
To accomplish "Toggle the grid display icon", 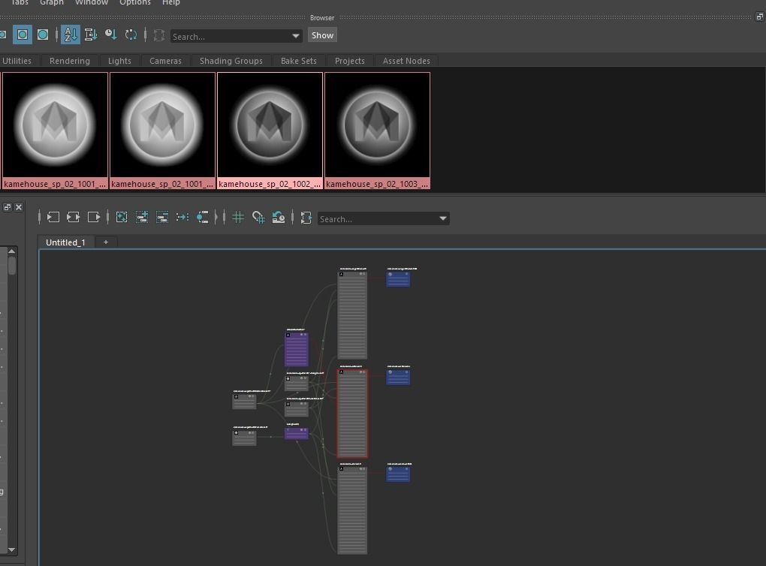I will tap(238, 217).
